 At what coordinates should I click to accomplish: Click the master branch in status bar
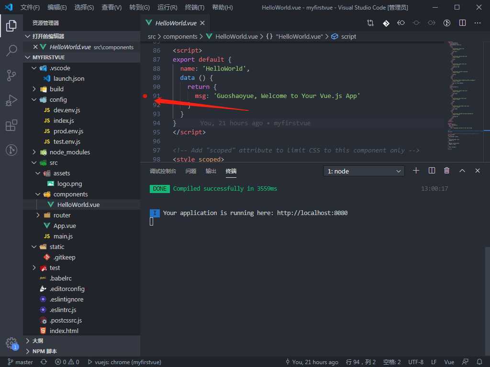click(x=20, y=362)
